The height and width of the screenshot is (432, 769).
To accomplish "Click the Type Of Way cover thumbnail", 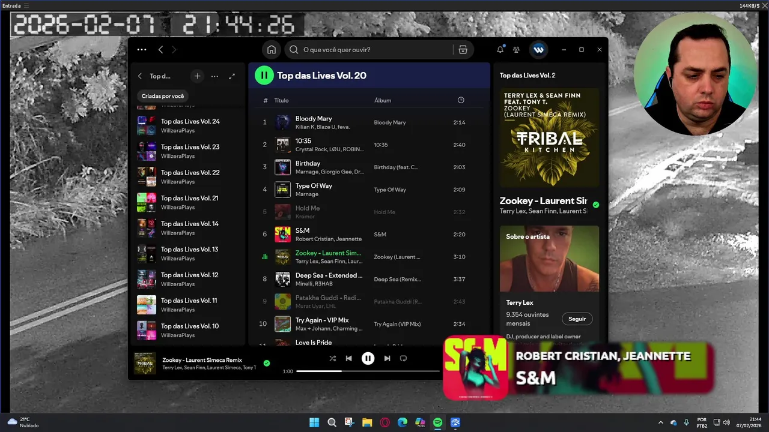I will point(282,190).
